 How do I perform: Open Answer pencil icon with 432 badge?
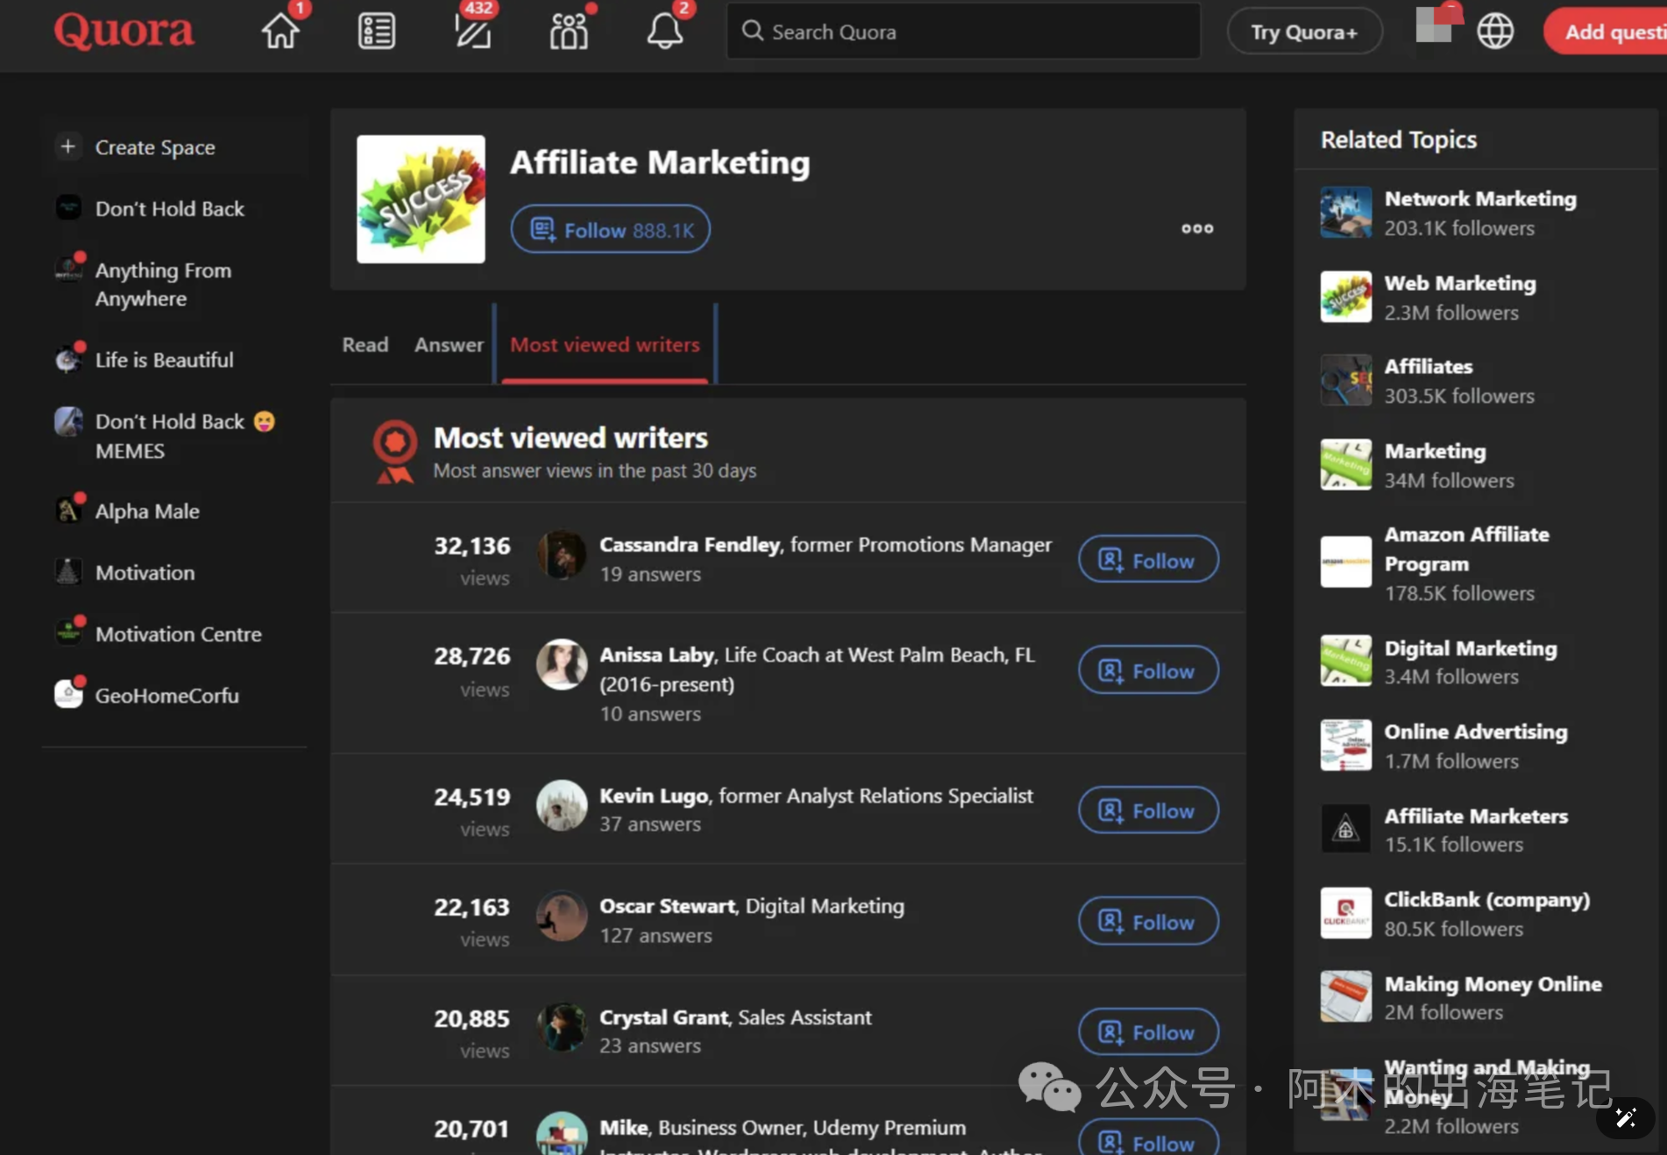(x=473, y=32)
